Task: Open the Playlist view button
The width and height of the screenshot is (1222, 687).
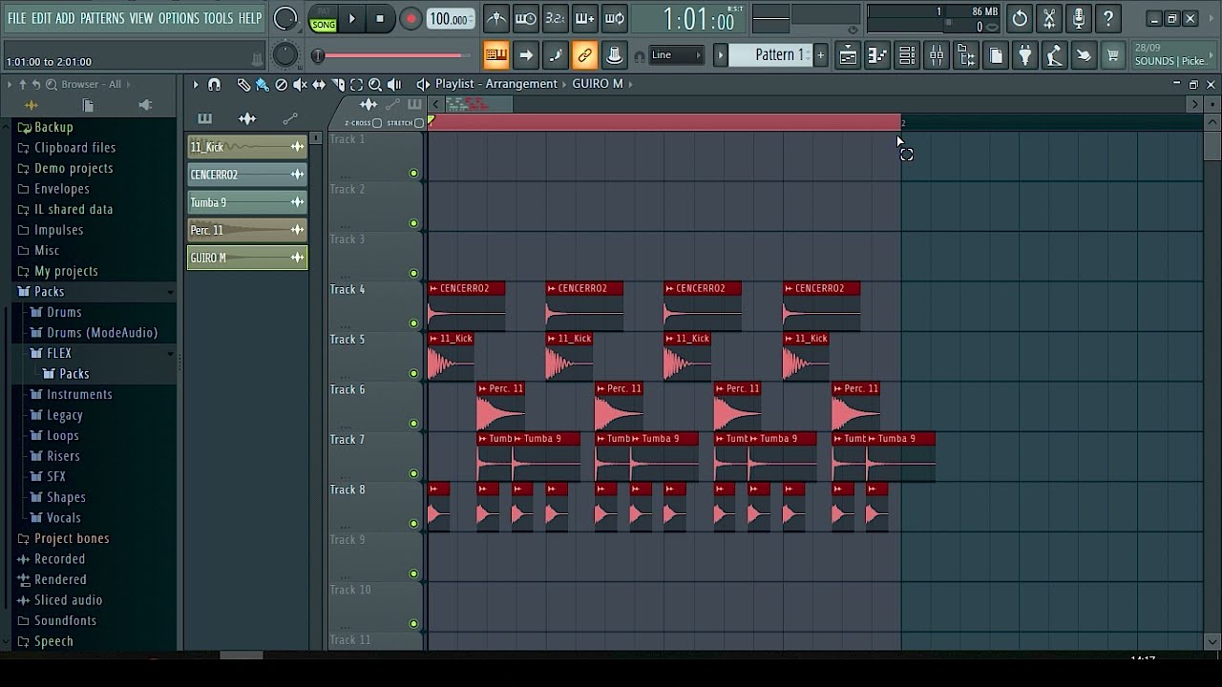Action: tap(848, 56)
